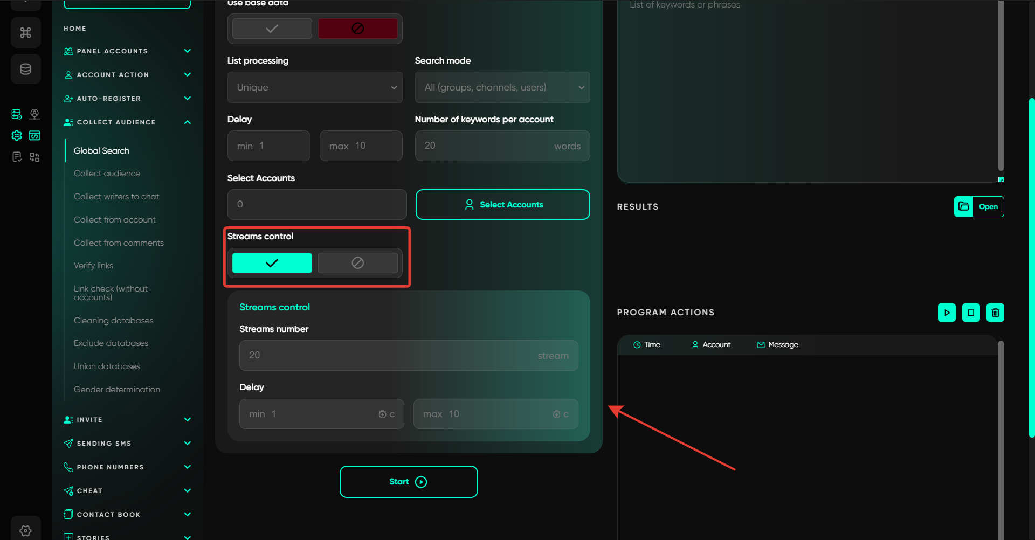Viewport: 1035px width, 540px height.
Task: Expand the Panel Accounts menu section
Action: click(x=187, y=51)
